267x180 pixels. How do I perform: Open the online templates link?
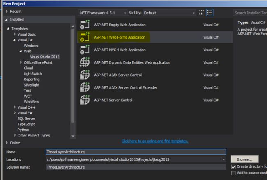[x=155, y=141]
